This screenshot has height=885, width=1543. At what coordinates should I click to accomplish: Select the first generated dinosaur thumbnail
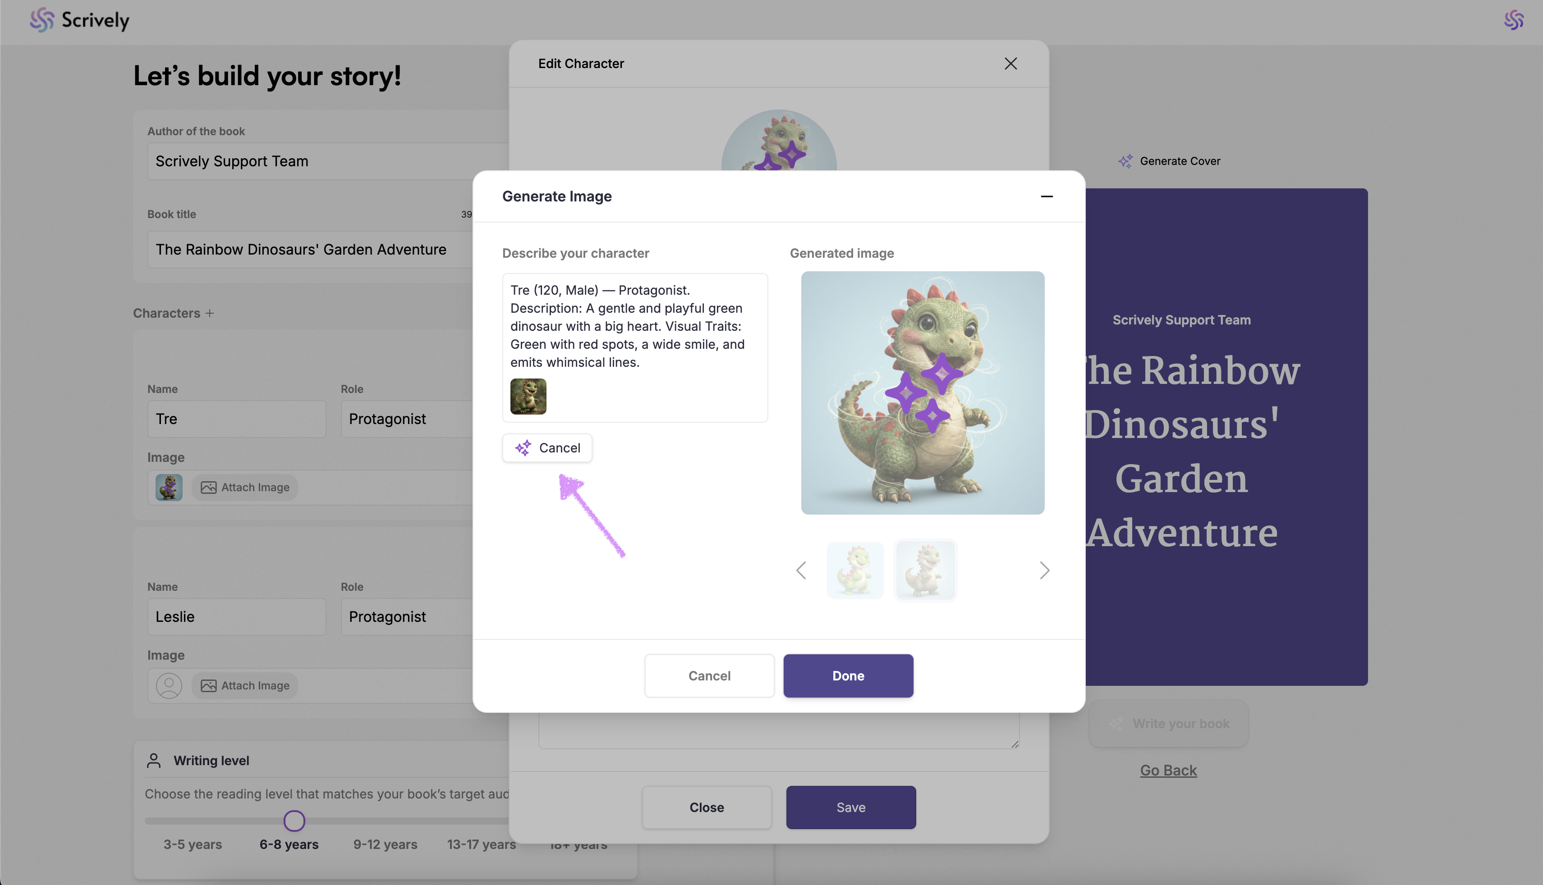tap(854, 570)
